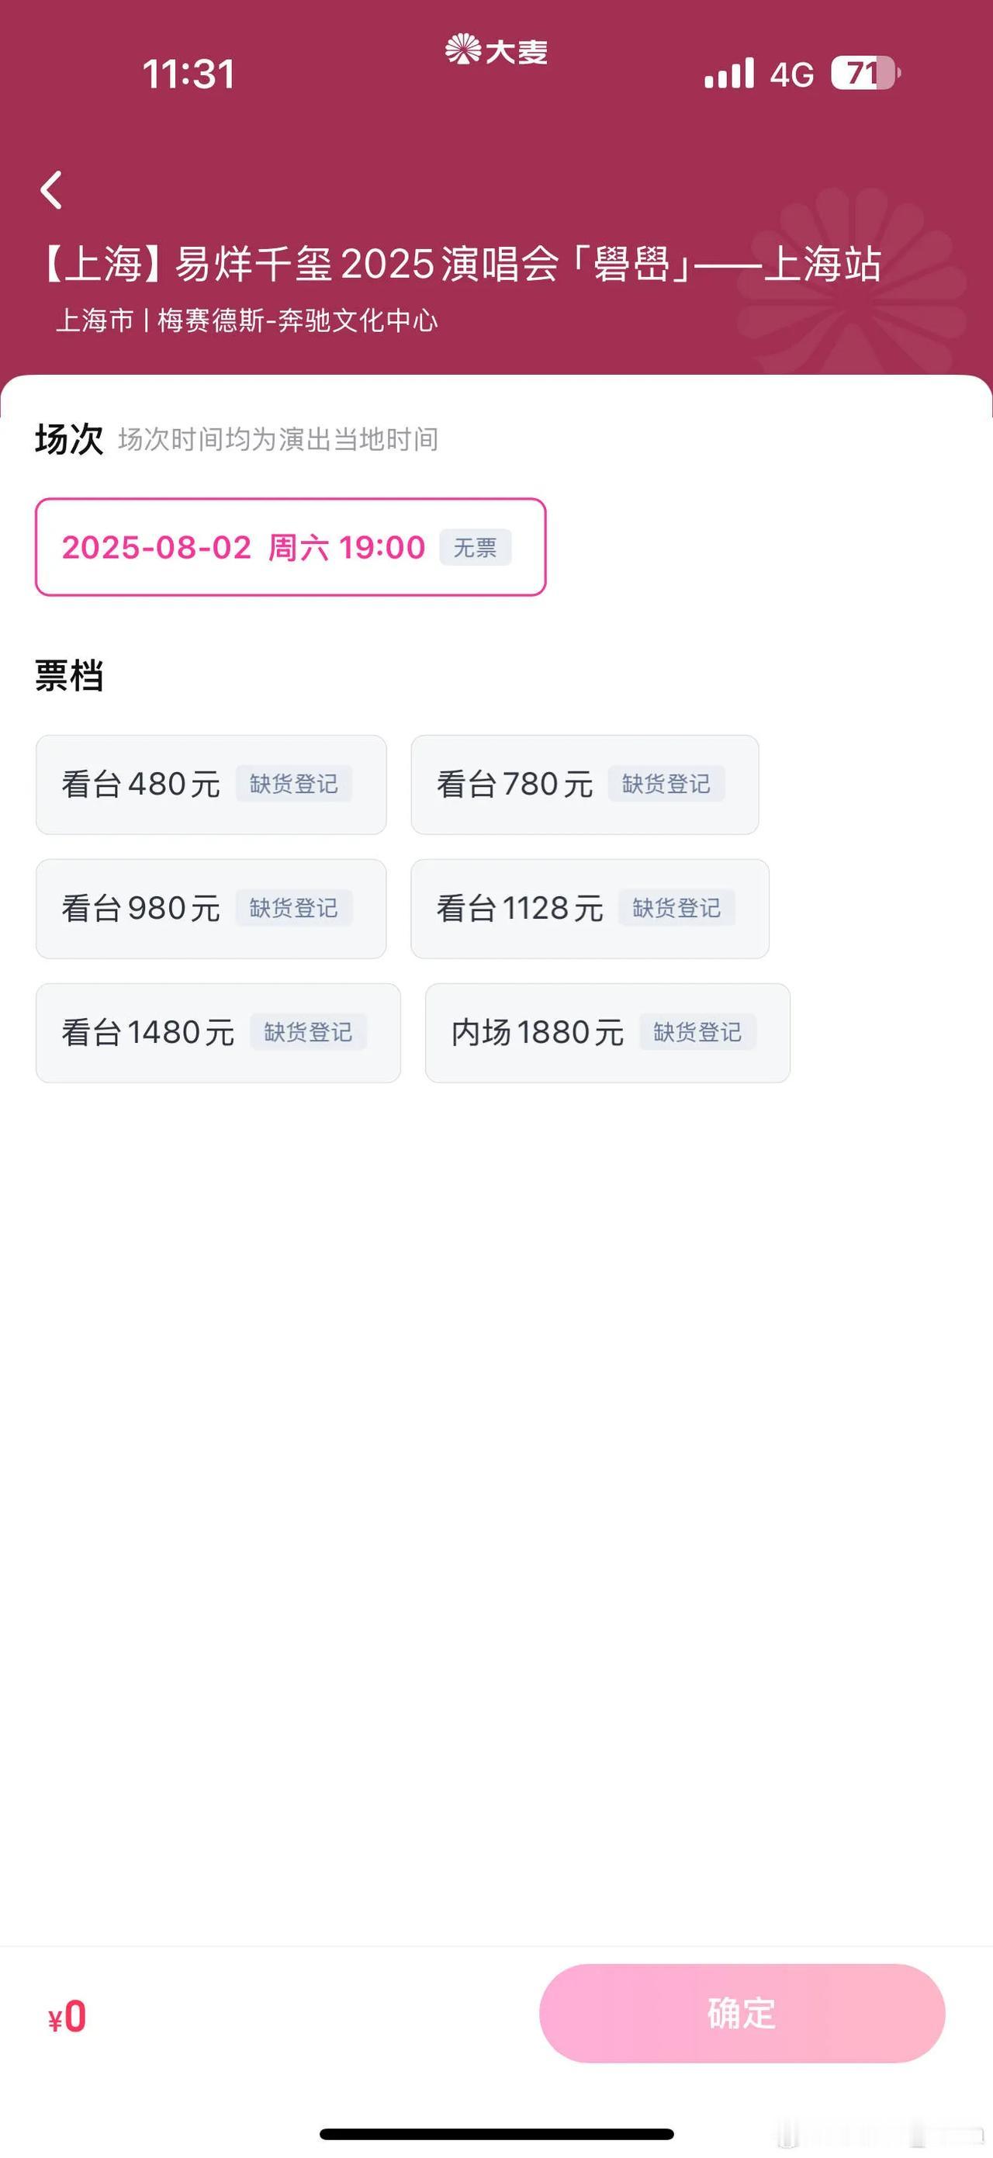Screen dimensions: 993x2158
Task: Tap the 11:31 clock in status bar
Action: coord(189,74)
